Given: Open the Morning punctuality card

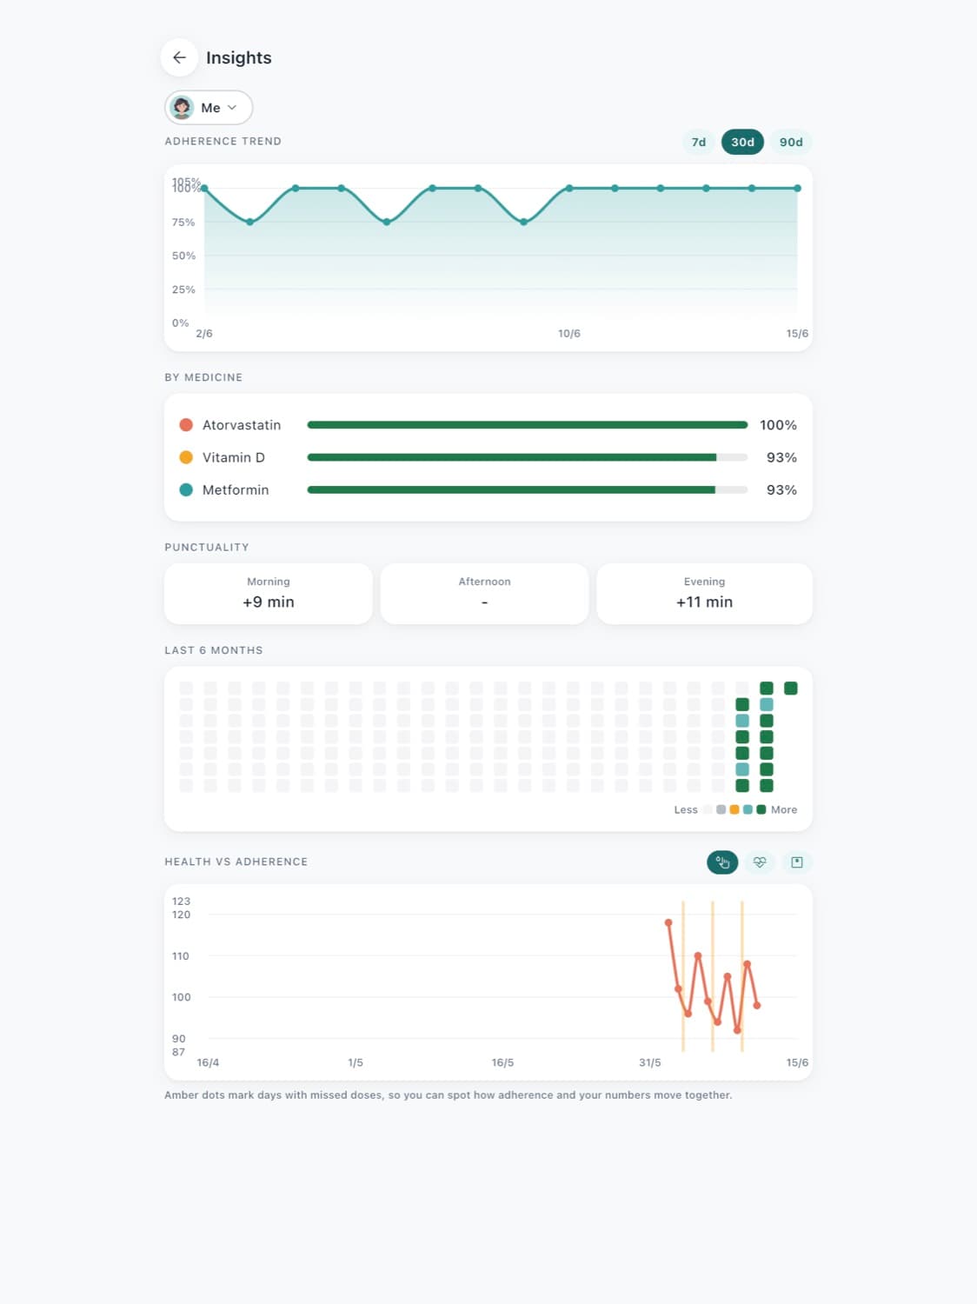Looking at the screenshot, I should point(269,594).
